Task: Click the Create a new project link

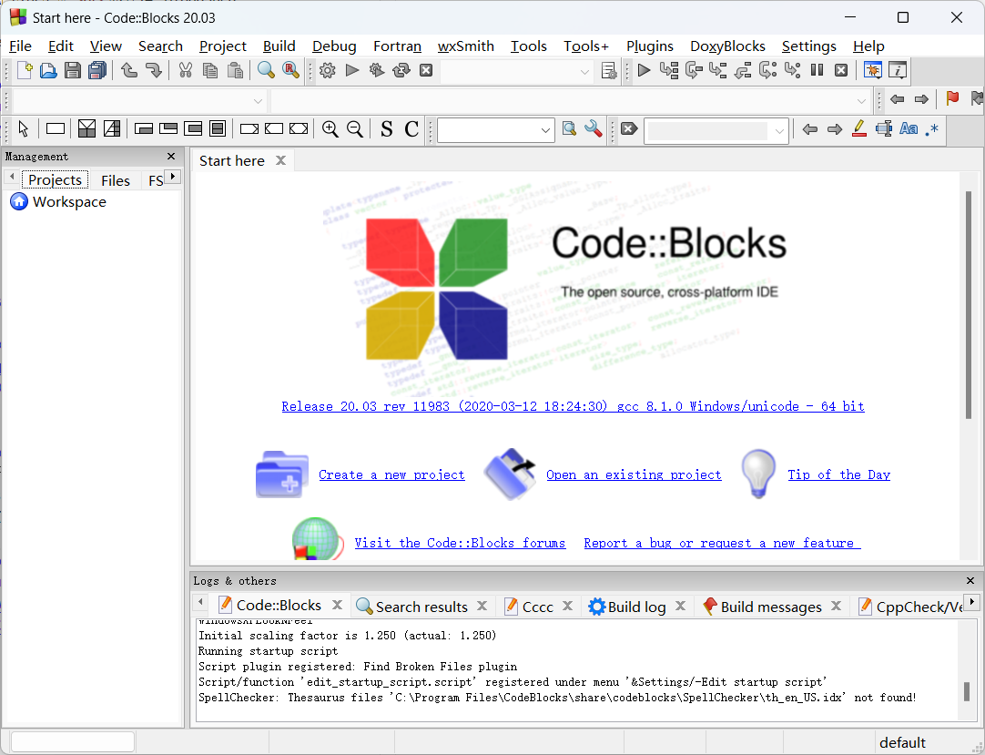Action: pyautogui.click(x=392, y=474)
